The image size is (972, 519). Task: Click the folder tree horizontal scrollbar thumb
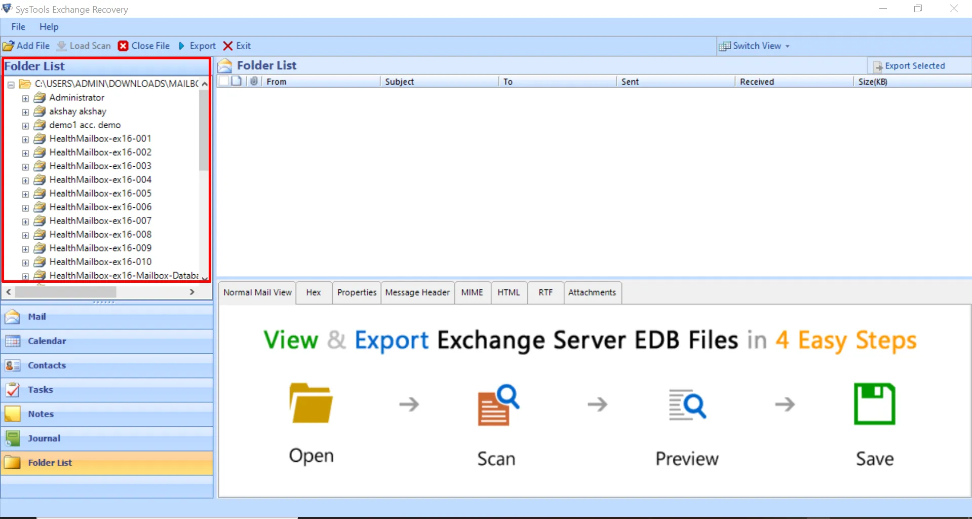click(66, 292)
